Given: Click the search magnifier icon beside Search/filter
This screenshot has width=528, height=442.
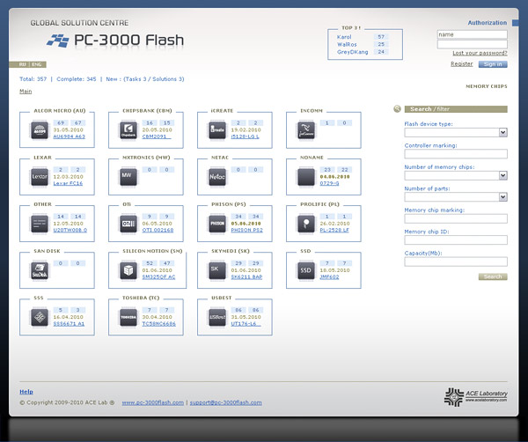Looking at the screenshot, I should (398, 109).
